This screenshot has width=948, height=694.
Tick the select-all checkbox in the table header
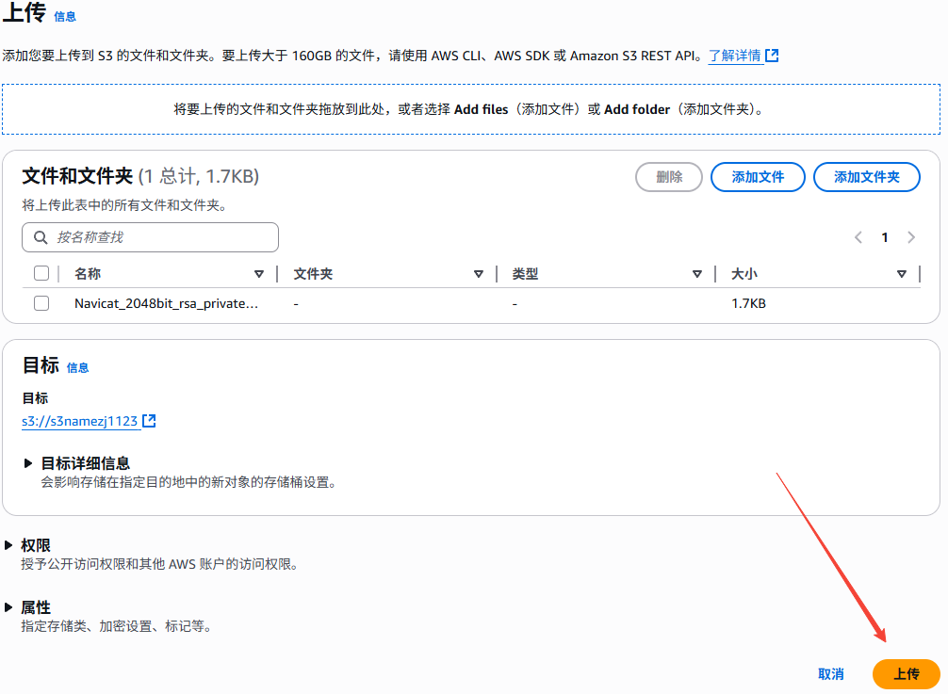pos(41,274)
